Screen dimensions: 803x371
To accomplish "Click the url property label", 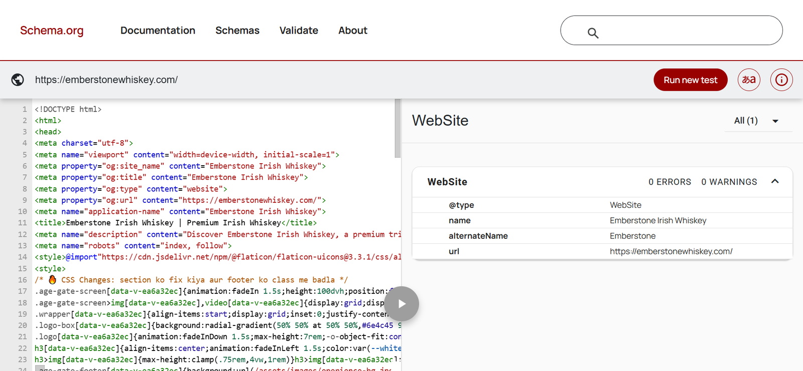I will [454, 252].
